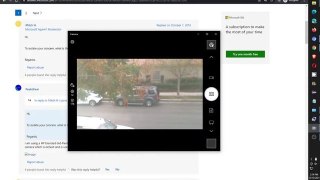Click Try one month free button

tap(245, 54)
